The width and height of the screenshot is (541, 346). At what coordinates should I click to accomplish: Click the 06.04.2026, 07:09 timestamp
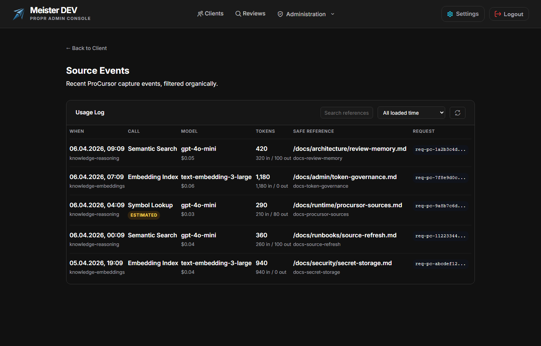[97, 177]
